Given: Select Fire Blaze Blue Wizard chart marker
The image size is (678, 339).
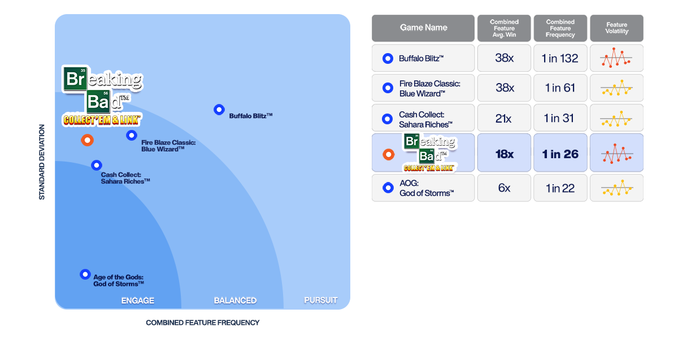Looking at the screenshot, I should [132, 135].
